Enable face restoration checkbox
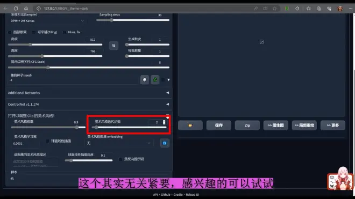Image resolution: width=355 pixels, height=199 pixels. (10, 32)
